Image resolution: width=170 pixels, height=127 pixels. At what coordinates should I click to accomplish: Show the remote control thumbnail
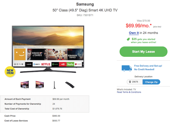(x=69, y=85)
